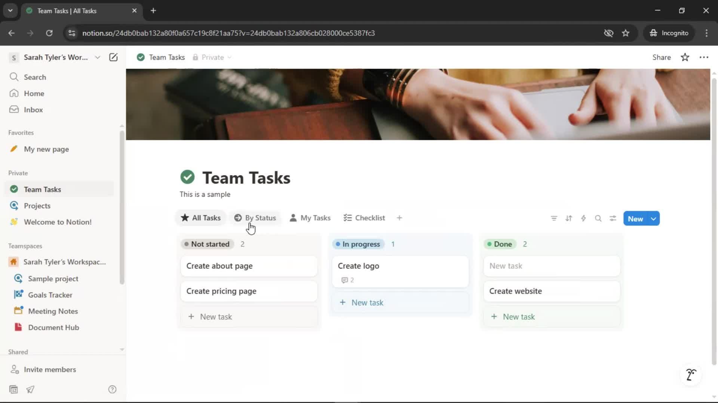This screenshot has width=718, height=403.
Task: Click the In progress status tag
Action: click(358, 244)
